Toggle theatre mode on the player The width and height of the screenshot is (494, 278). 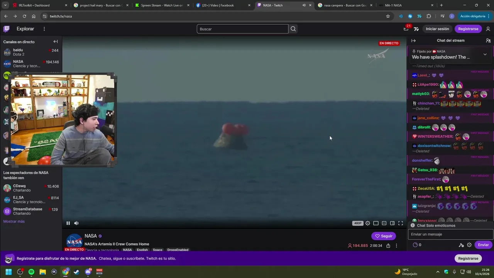376,223
